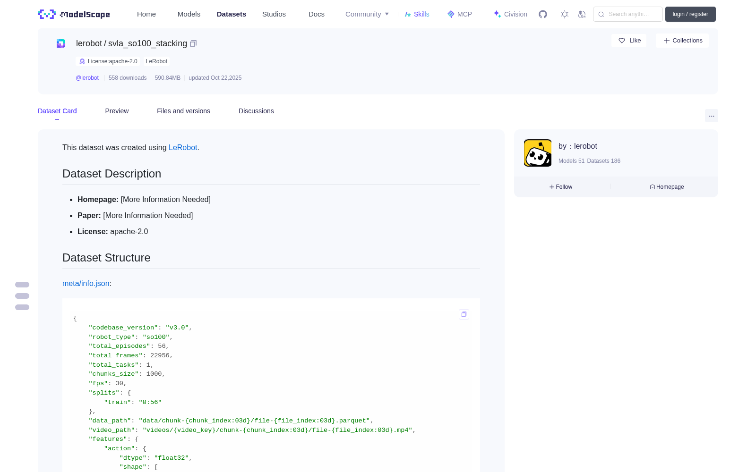Expand the floating outline sidebar widget
Screen dimensions: 756x472
point(22,296)
